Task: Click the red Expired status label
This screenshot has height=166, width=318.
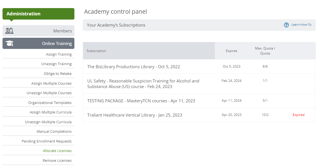Action: [x=298, y=115]
